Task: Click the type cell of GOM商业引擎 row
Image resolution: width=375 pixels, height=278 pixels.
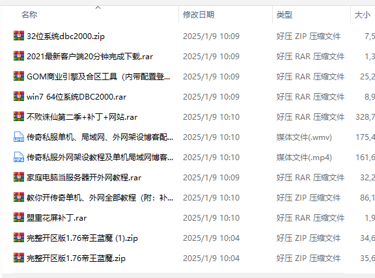Action: [310, 77]
